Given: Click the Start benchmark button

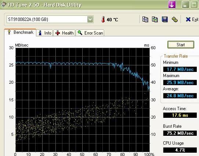Looking at the screenshot, I should coord(181,45).
